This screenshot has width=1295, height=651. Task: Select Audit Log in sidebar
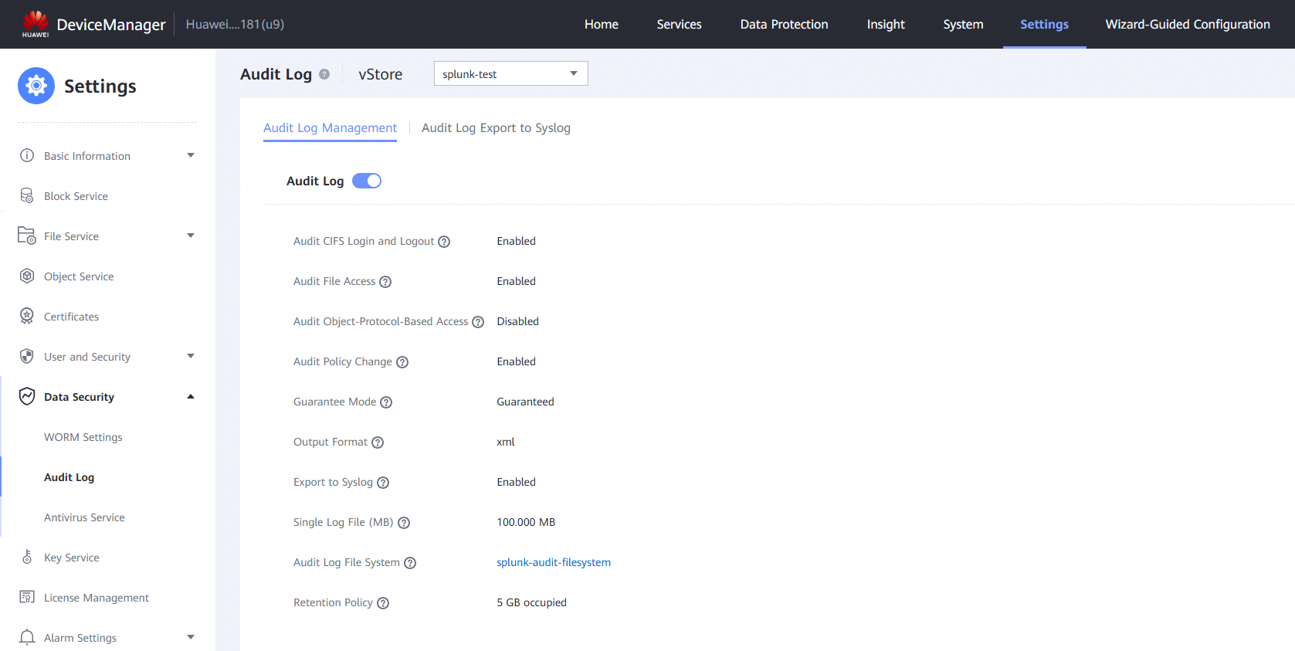[69, 477]
